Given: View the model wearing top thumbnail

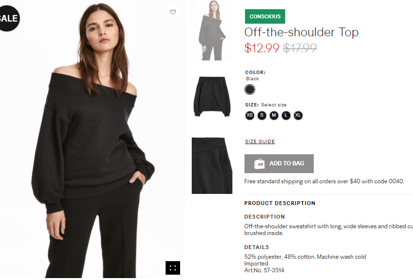Looking at the screenshot, I should 212,30.
